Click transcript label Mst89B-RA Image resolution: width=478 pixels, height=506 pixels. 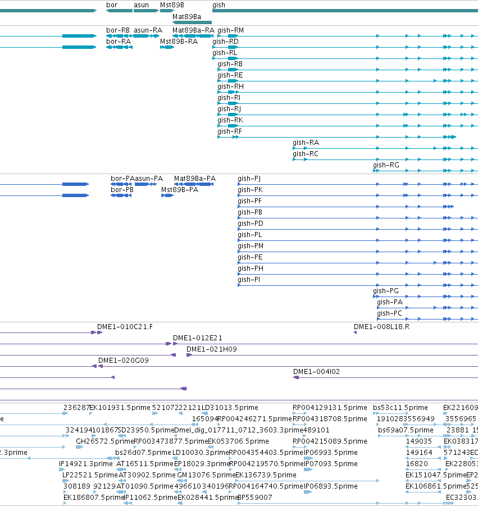[x=179, y=42]
